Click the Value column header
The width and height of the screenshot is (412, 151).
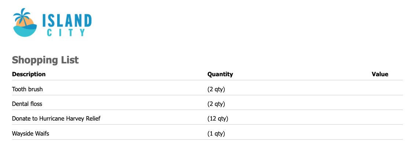(380, 74)
